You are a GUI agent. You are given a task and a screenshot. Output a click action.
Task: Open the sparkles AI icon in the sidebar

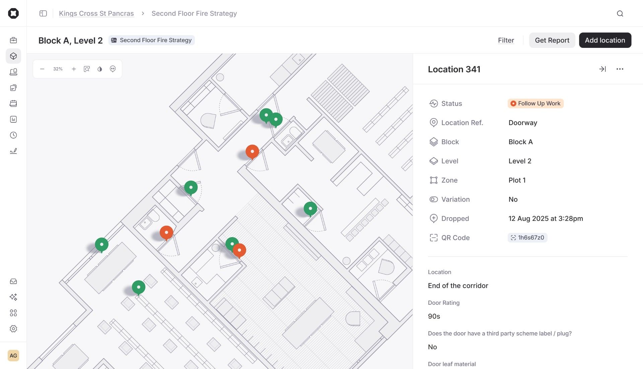13,297
